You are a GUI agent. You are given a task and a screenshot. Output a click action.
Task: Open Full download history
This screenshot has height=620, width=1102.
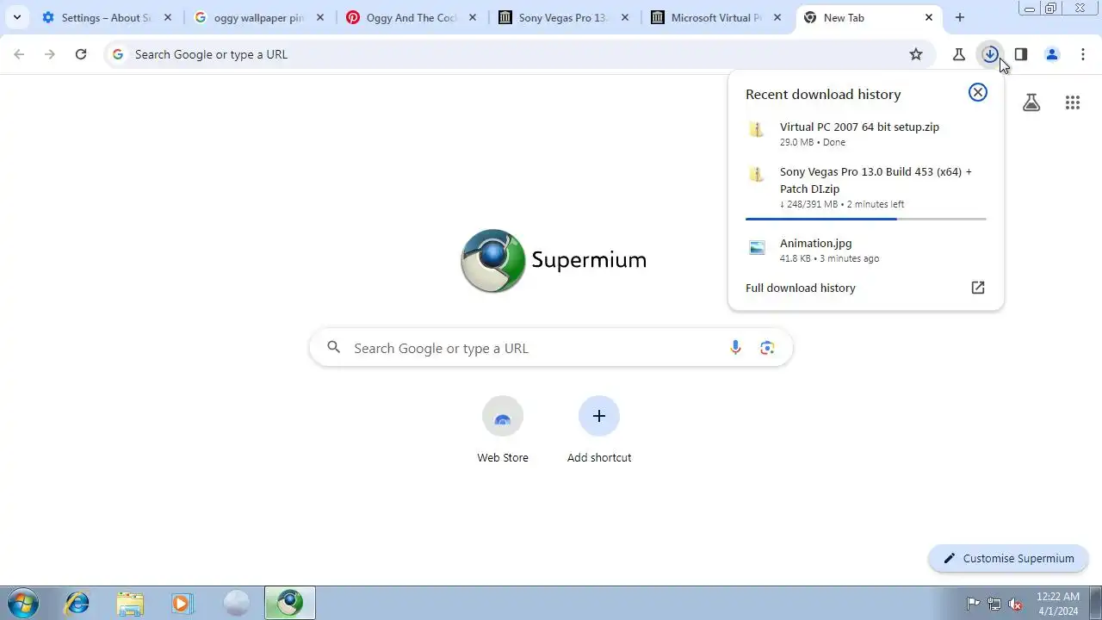[801, 288]
